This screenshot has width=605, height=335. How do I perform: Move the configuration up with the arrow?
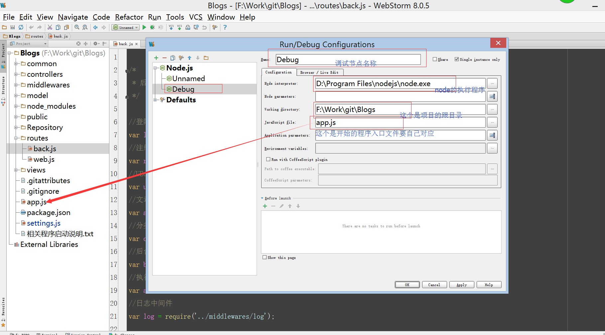189,58
